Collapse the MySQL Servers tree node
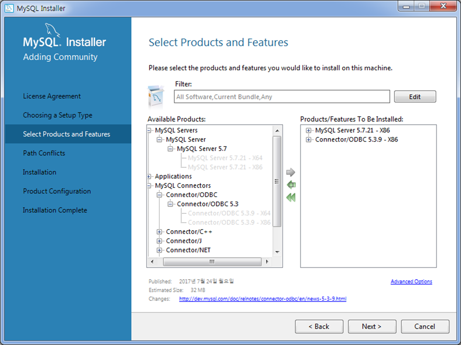 (x=149, y=130)
